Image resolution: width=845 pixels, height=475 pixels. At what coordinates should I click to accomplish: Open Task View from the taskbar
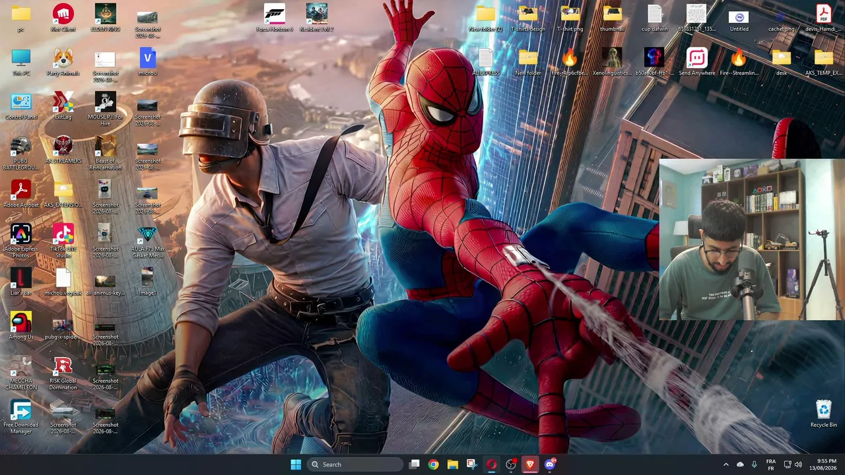pyautogui.click(x=414, y=464)
